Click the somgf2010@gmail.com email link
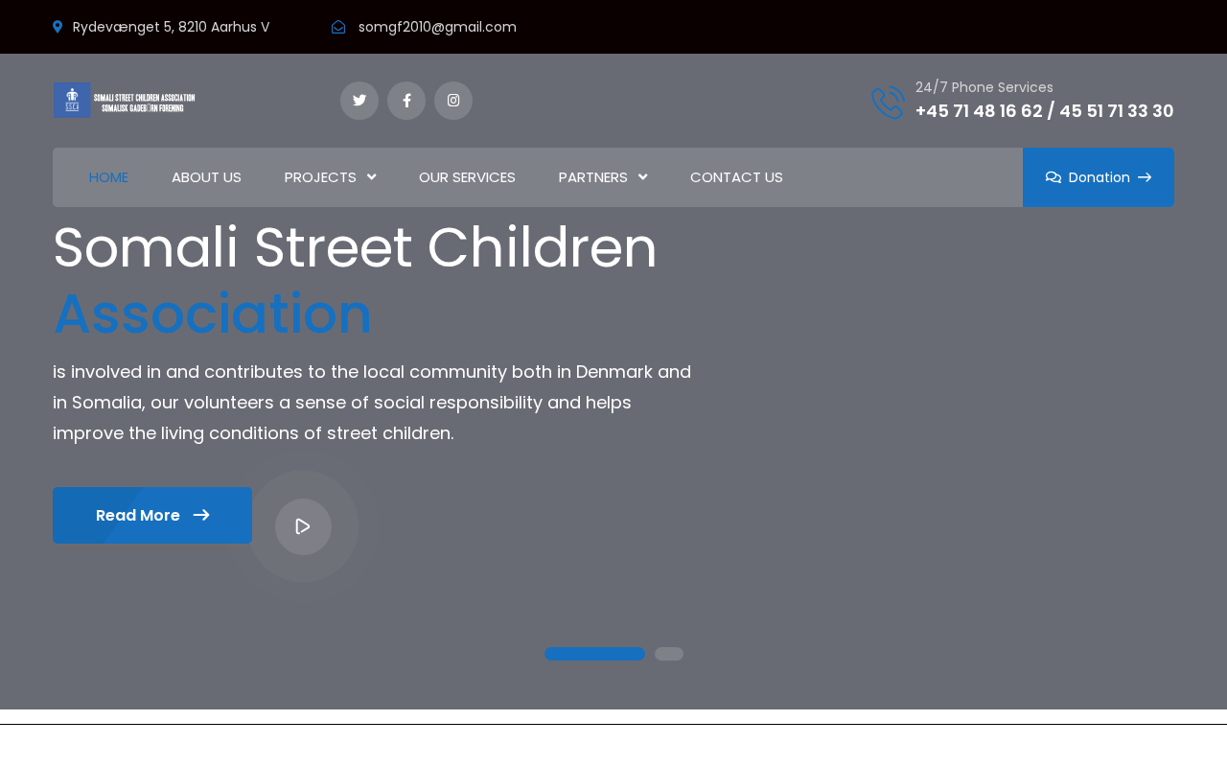The image size is (1227, 767). [437, 27]
